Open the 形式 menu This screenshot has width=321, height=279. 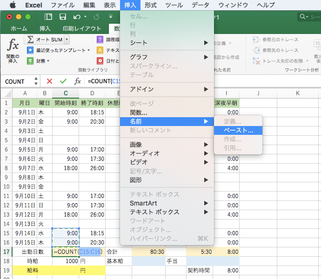pyautogui.click(x=150, y=5)
